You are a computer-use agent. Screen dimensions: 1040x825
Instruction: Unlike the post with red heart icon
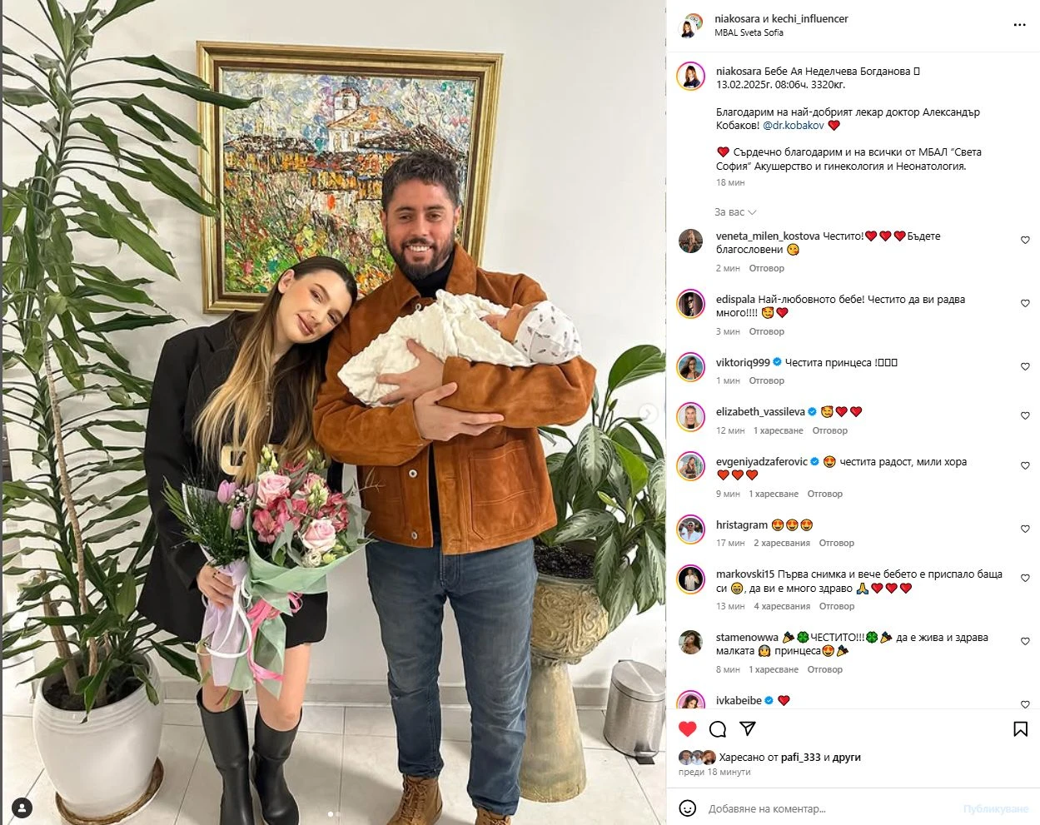click(687, 729)
